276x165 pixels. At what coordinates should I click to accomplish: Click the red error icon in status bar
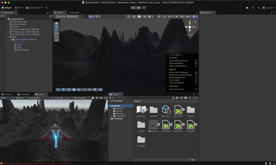point(2,163)
